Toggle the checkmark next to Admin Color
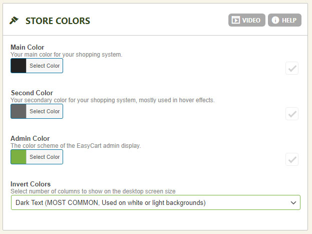Image resolution: width=312 pixels, height=234 pixels. pyautogui.click(x=292, y=160)
